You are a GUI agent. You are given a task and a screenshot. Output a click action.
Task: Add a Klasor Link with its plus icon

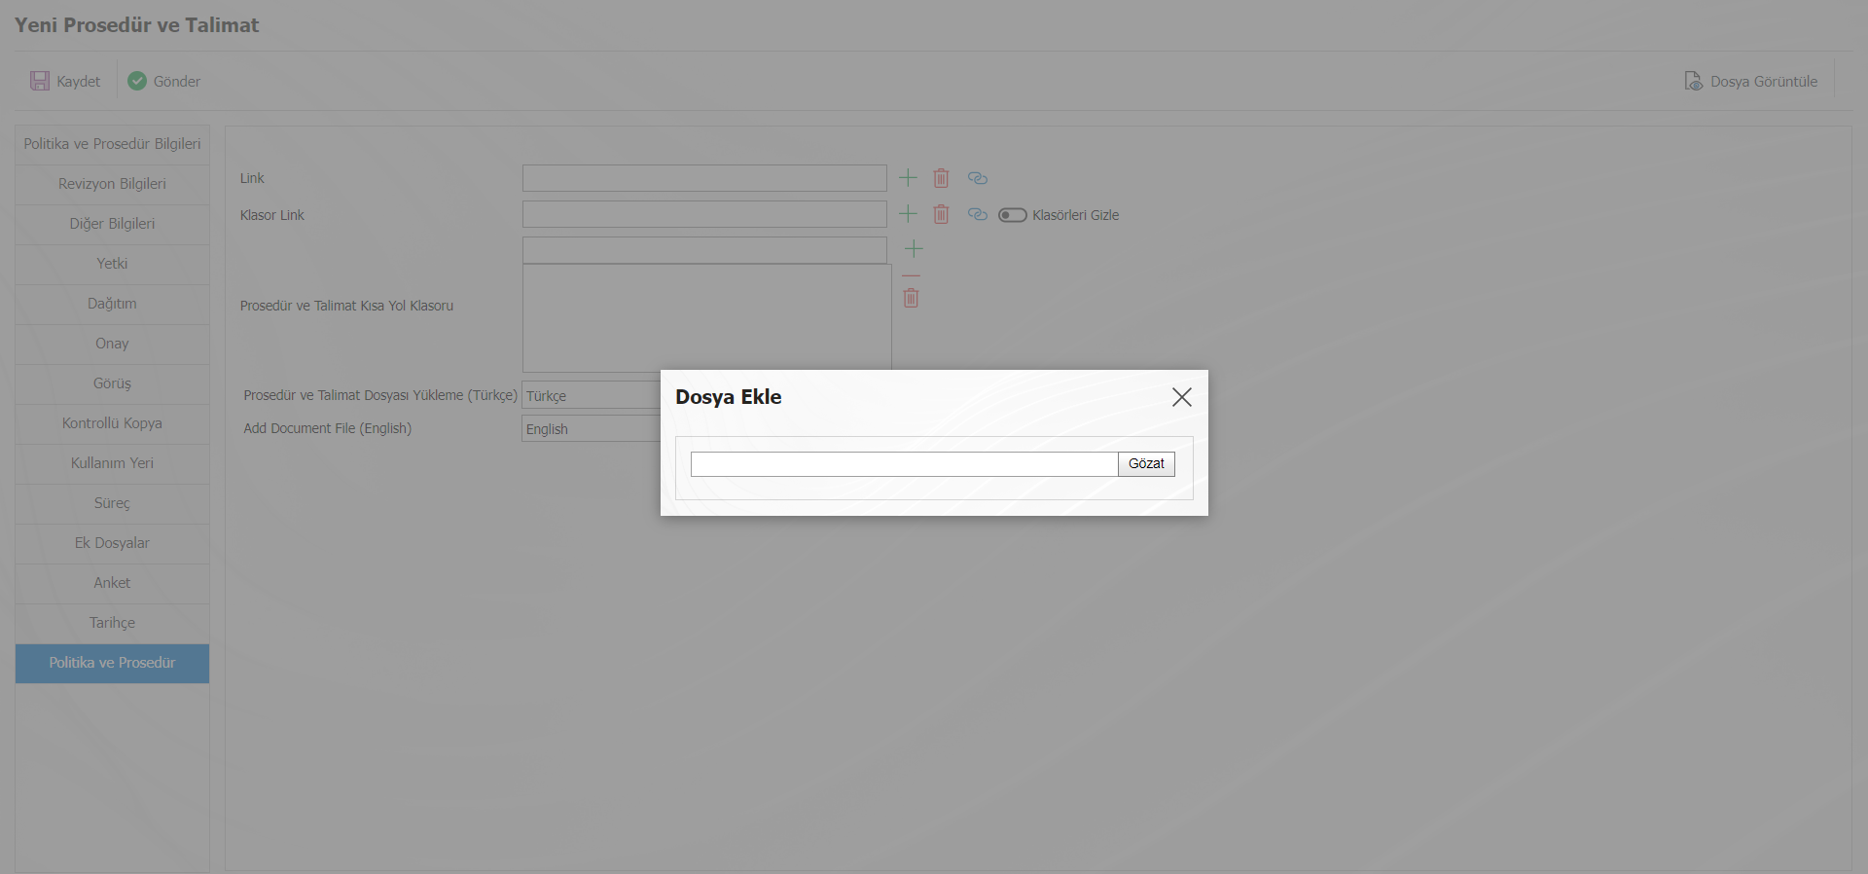click(908, 213)
